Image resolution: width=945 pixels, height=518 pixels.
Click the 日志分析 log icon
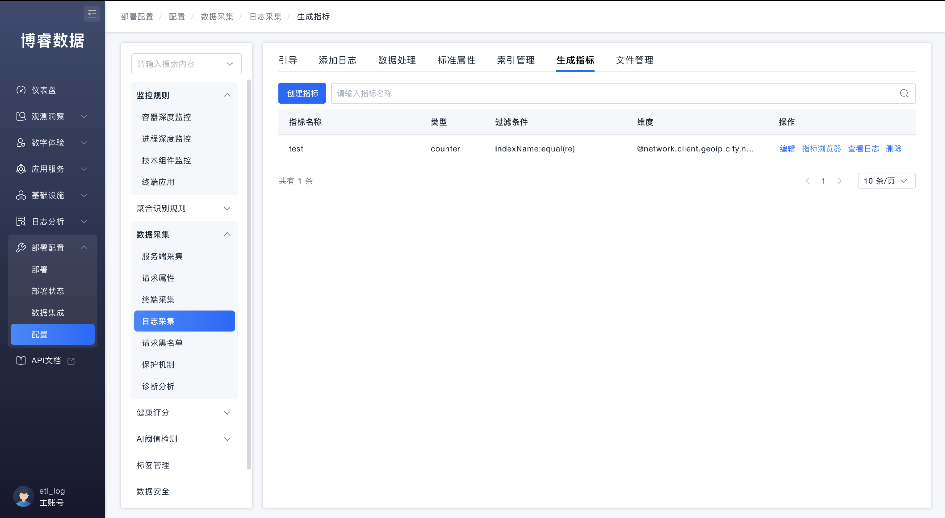(x=21, y=221)
